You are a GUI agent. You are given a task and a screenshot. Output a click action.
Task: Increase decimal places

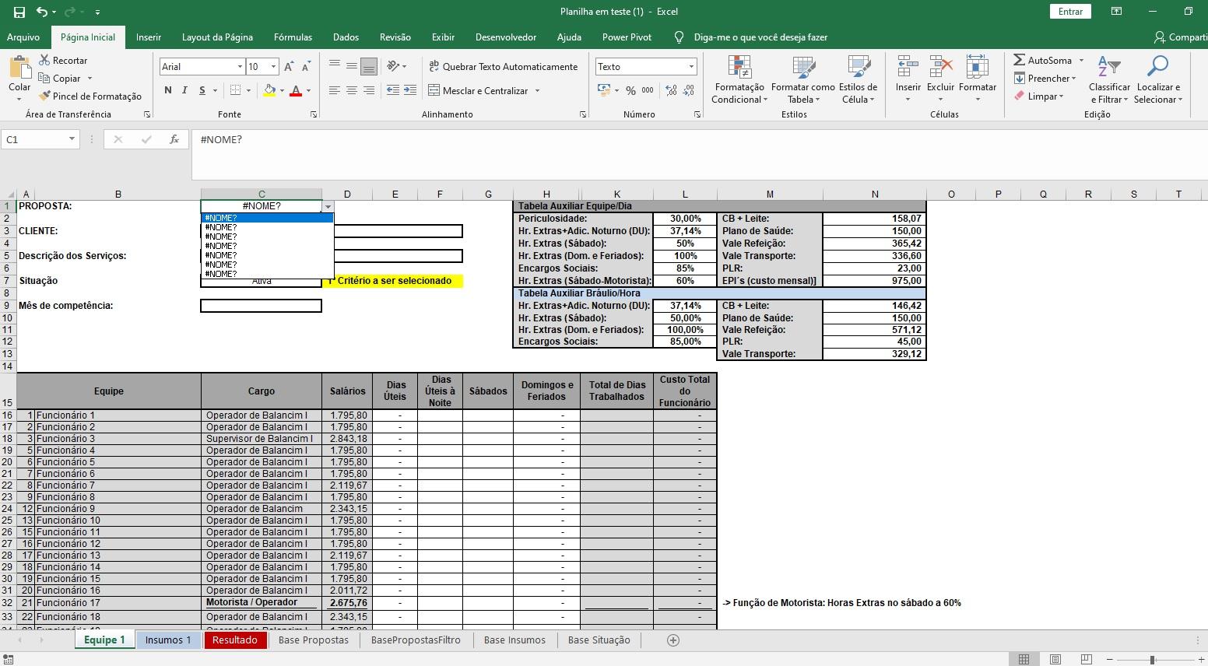[x=672, y=90]
